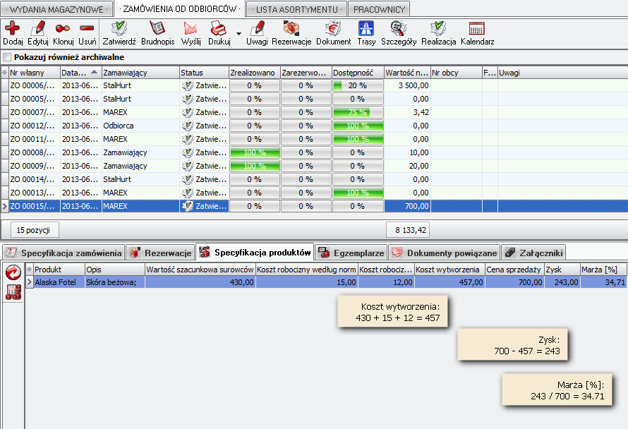The height and width of the screenshot is (429, 628).
Task: Open Trasy routes icon
Action: tap(366, 29)
